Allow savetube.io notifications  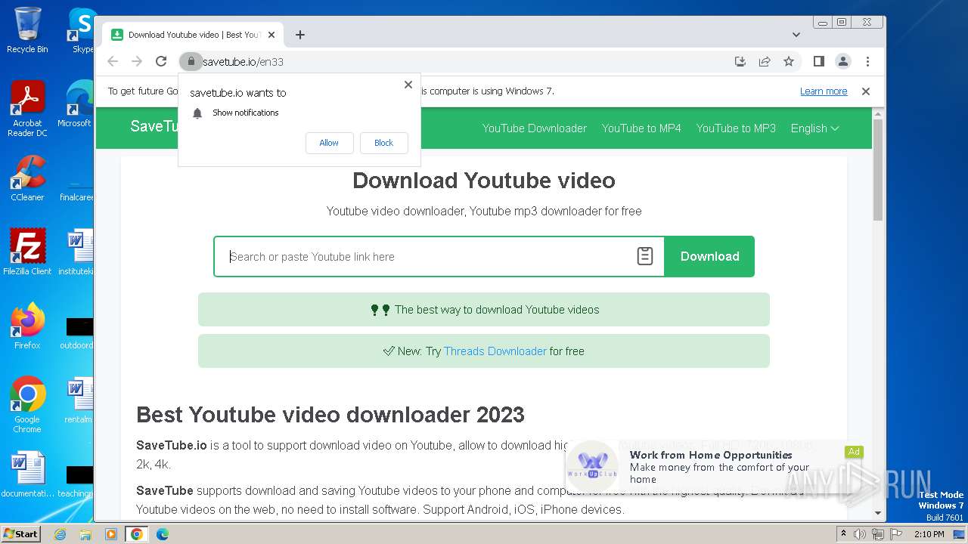[329, 143]
